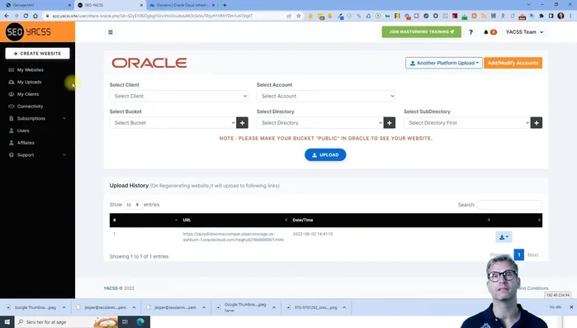Click the Vis alle downloads link
Image resolution: width=577 pixels, height=328 pixels.
pyautogui.click(x=555, y=307)
